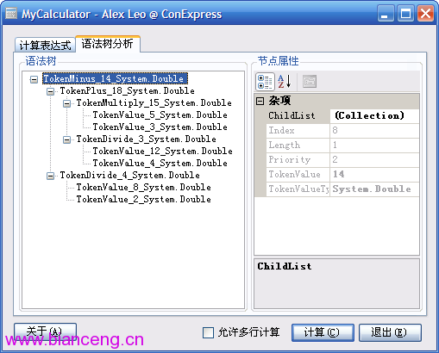
Task: Click the 计算(C) button
Action: [323, 332]
